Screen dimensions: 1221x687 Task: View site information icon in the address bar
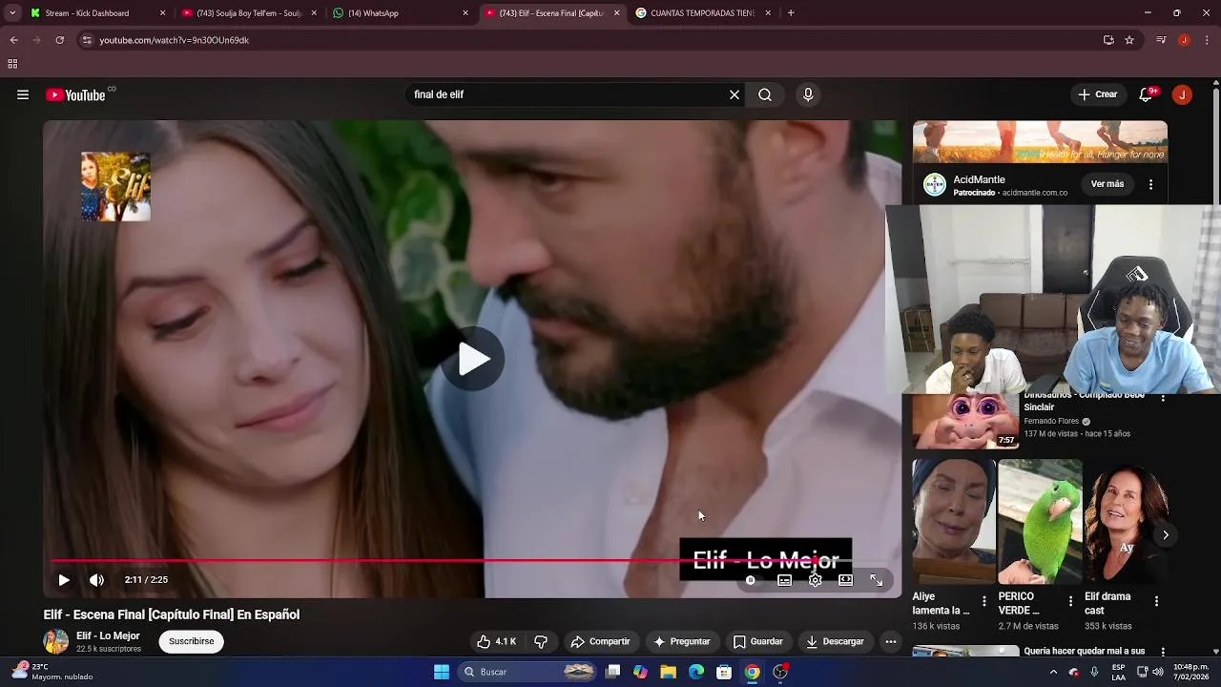tap(87, 40)
